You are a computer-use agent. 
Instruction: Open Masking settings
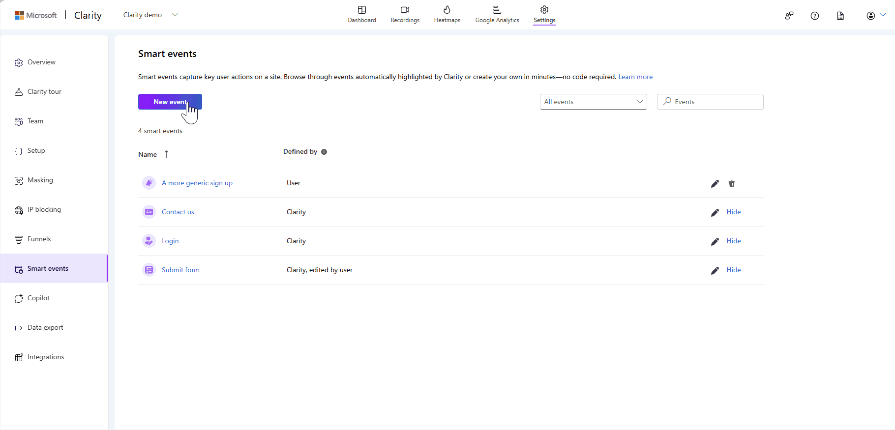[54, 180]
